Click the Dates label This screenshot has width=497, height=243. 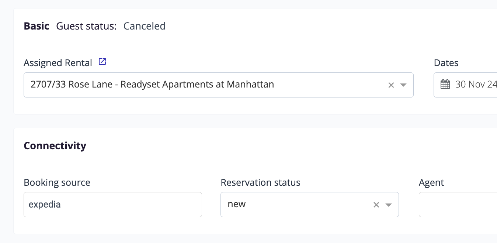[446, 63]
